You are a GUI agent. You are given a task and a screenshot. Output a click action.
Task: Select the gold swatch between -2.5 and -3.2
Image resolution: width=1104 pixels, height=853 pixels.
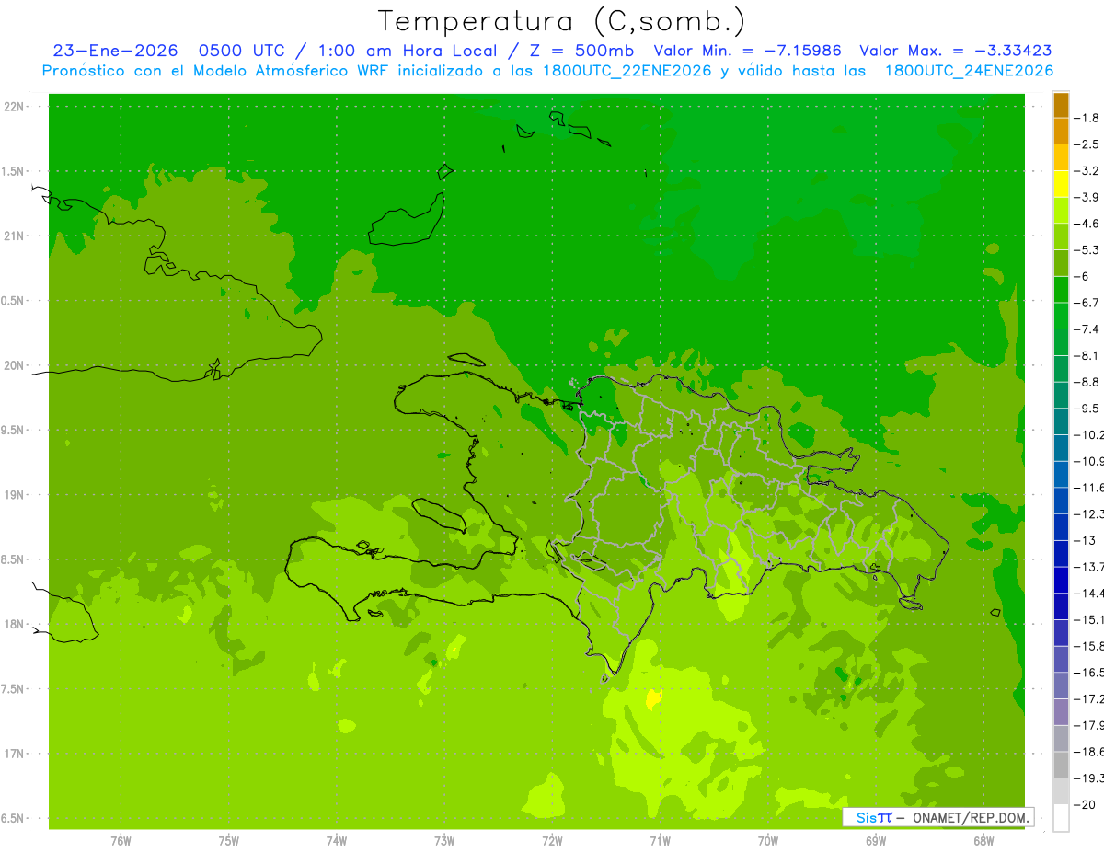click(x=1061, y=157)
